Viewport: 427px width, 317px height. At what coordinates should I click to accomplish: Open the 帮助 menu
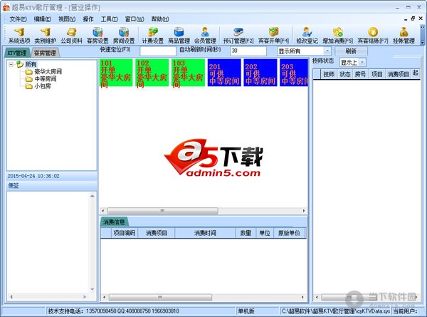click(160, 19)
